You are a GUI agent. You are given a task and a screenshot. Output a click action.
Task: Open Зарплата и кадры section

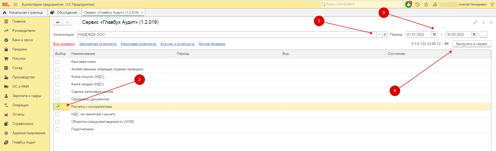[27, 96]
